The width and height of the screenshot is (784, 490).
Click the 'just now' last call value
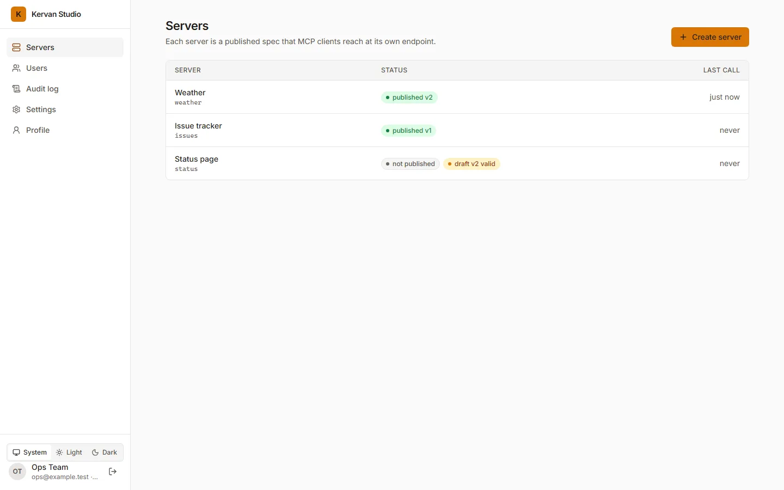(x=724, y=97)
